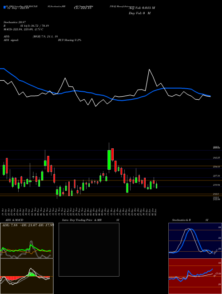Click the tallest green candlestick in December
The image size is (222, 294).
click(109, 160)
